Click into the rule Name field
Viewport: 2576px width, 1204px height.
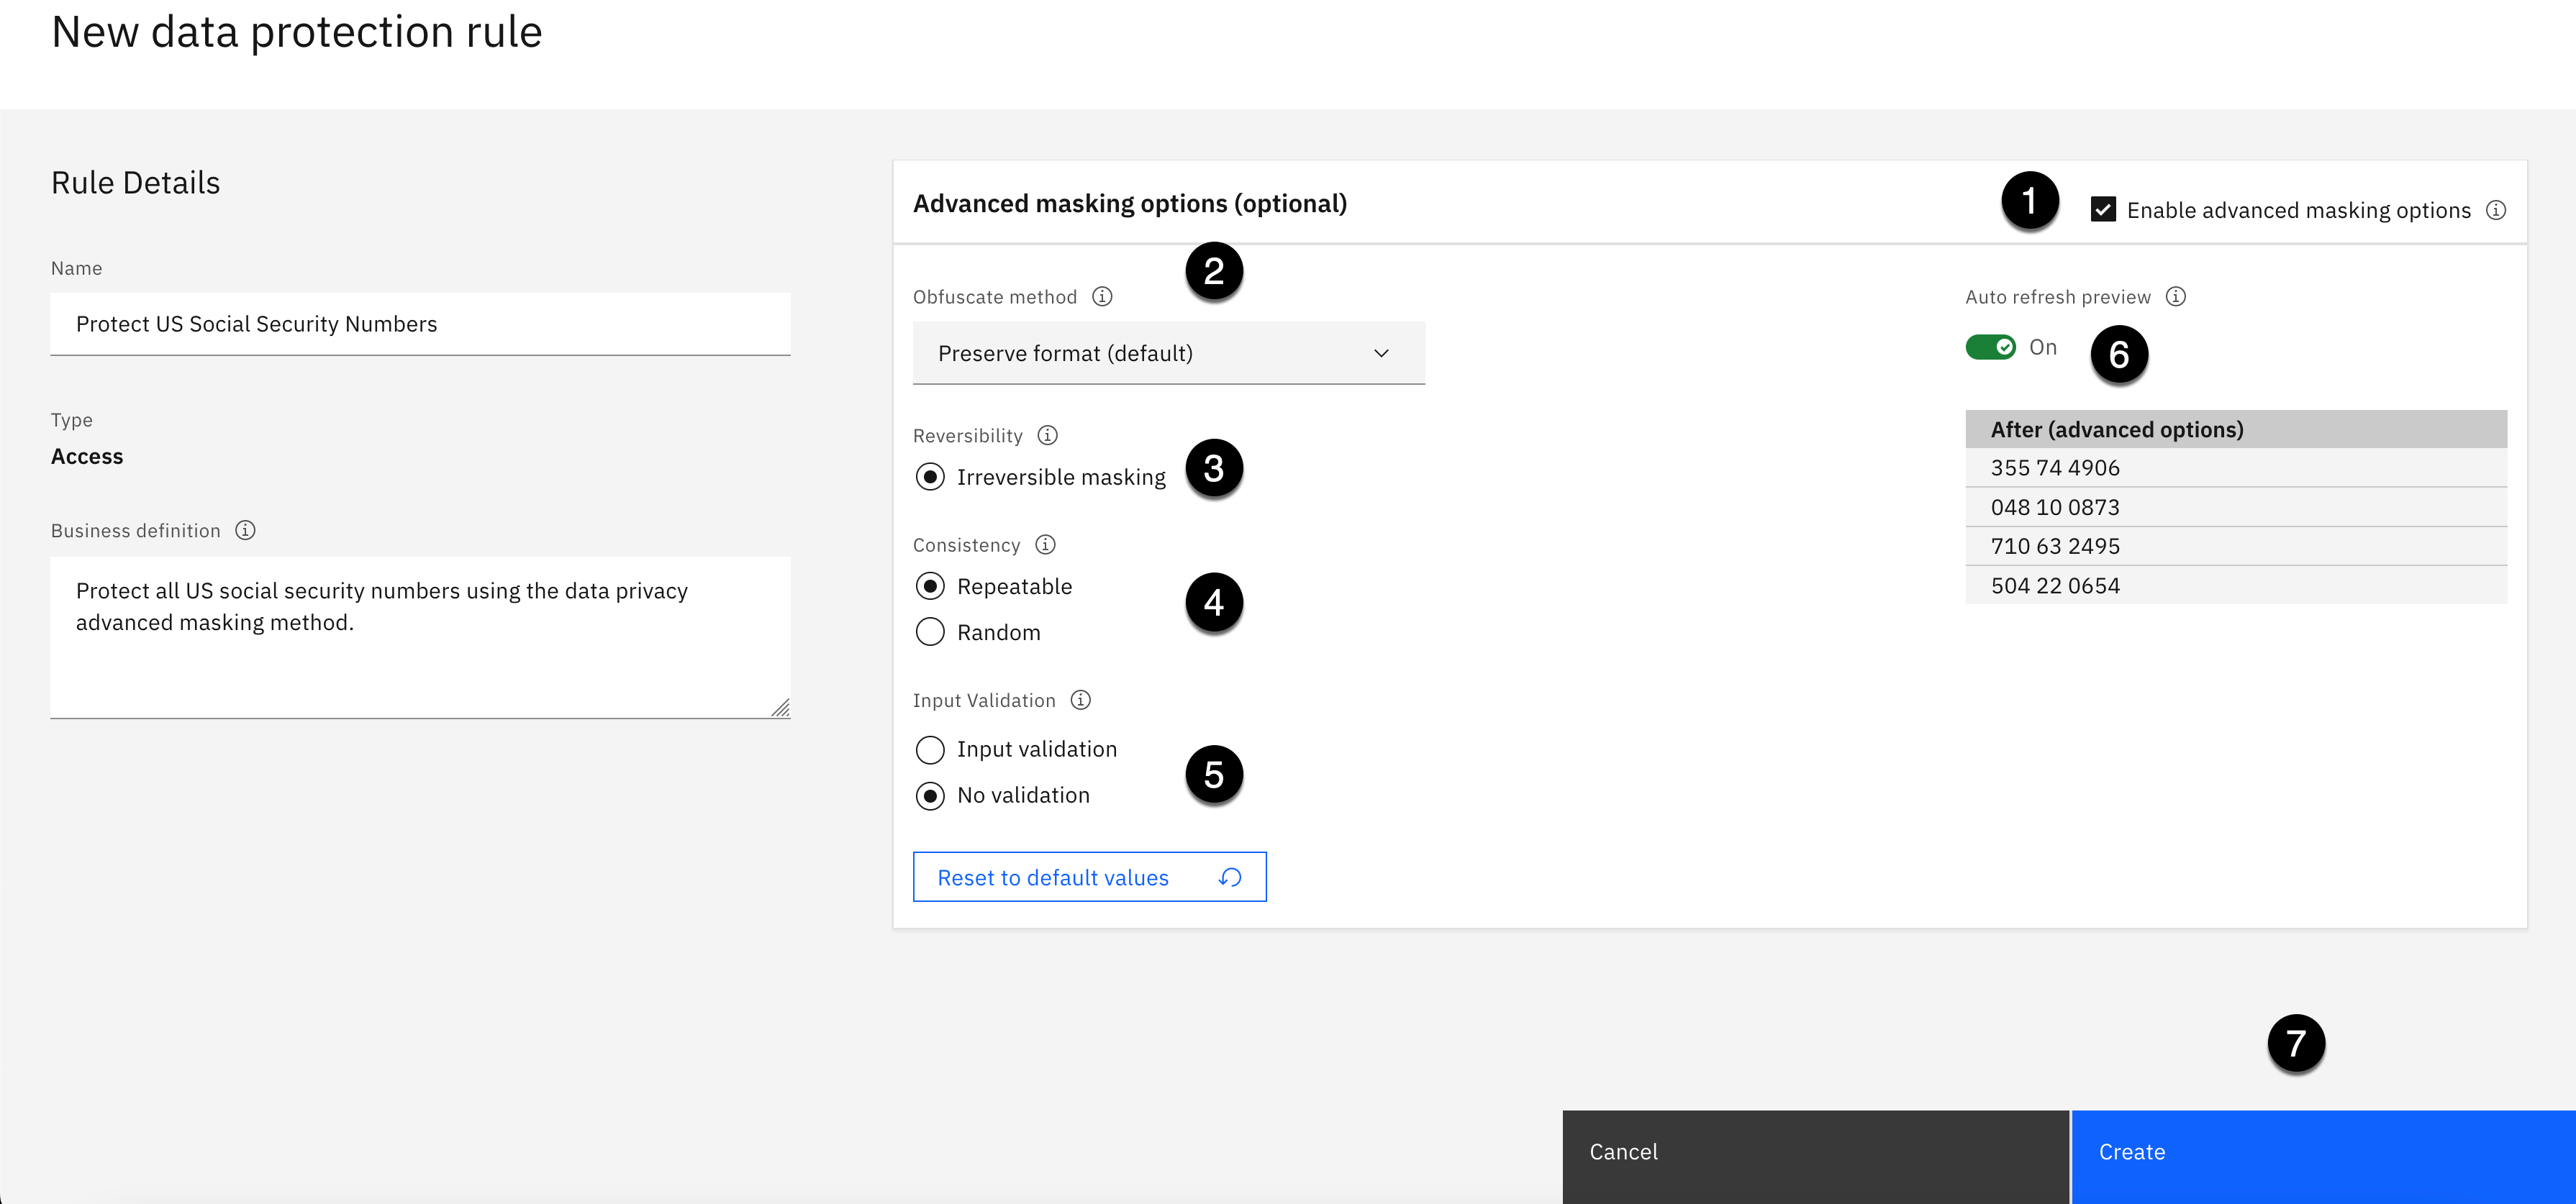pos(420,324)
